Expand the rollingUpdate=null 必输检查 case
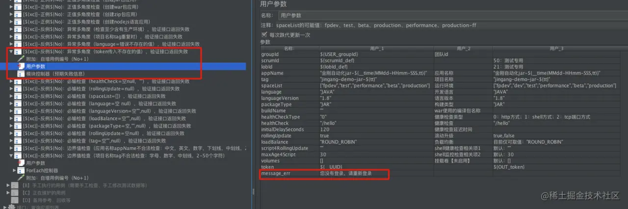This screenshot has height=209, width=628. point(11,88)
